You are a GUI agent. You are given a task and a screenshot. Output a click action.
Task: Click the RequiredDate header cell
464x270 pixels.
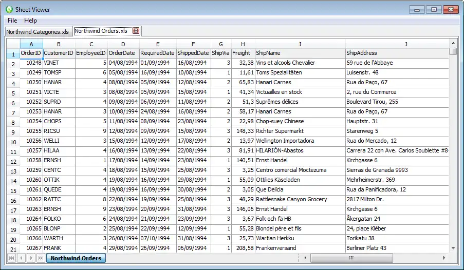coord(158,53)
